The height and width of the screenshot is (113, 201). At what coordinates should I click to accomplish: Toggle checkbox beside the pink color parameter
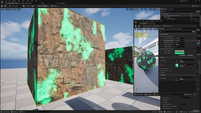(x=162, y=51)
